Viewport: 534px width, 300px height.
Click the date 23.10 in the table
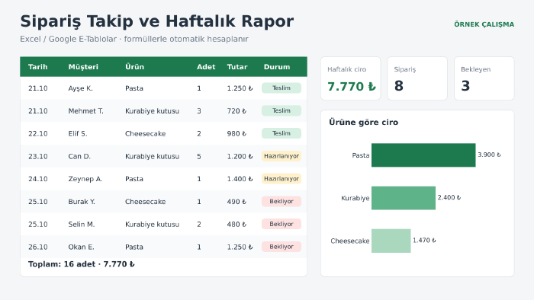point(38,157)
